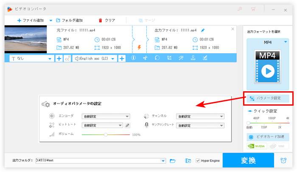Open the crop tool
Image resolution: width=297 pixels, height=172 pixels.
(169, 58)
